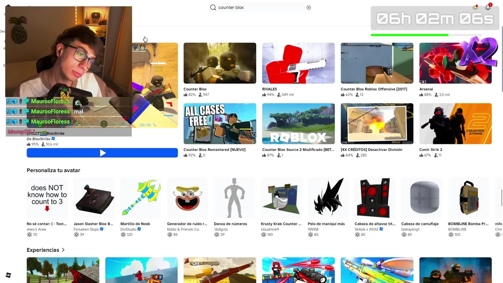Open creator link Kiddo & Friends Co.
Viewport: 503px width, 283px height.
tap(183, 229)
